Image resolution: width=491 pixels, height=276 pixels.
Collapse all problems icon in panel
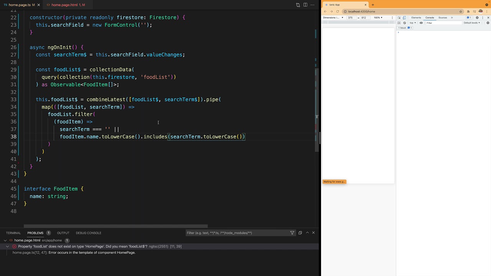pyautogui.click(x=300, y=233)
